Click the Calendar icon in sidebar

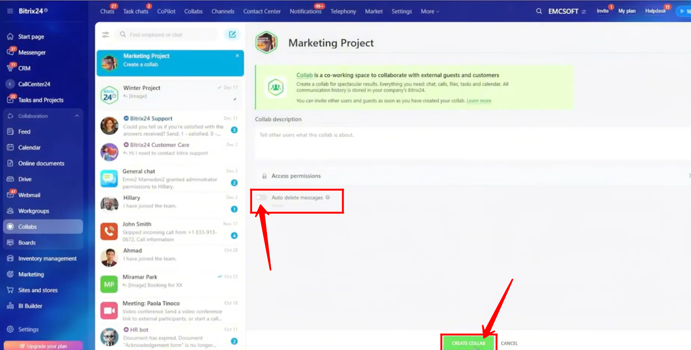10,147
